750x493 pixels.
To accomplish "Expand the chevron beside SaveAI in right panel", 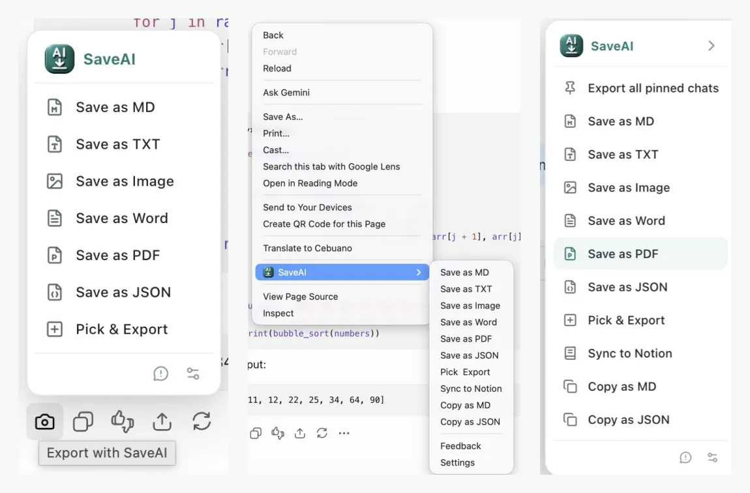I will (712, 46).
